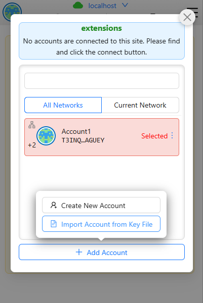Expand the localhost network dropdown chevron
Viewport: 203px width, 303px height.
(x=125, y=5)
